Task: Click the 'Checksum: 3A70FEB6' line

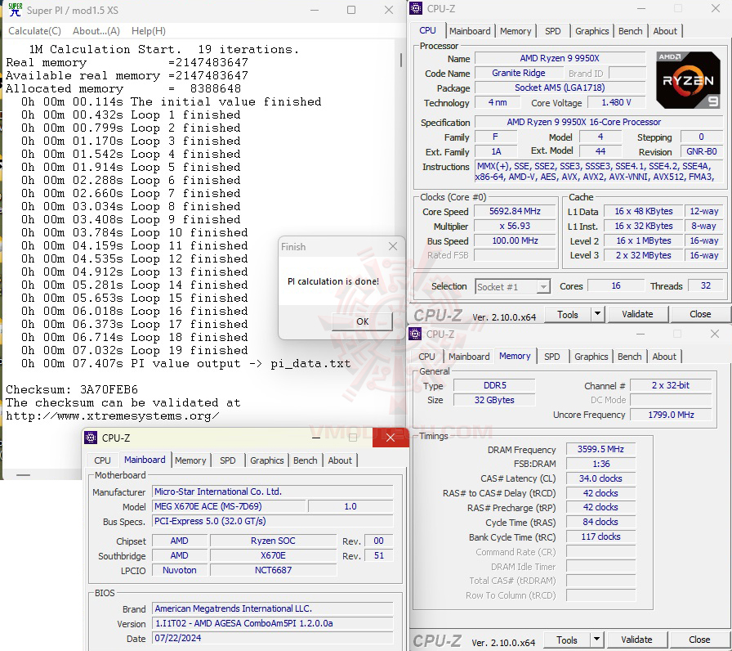Action: coord(72,389)
